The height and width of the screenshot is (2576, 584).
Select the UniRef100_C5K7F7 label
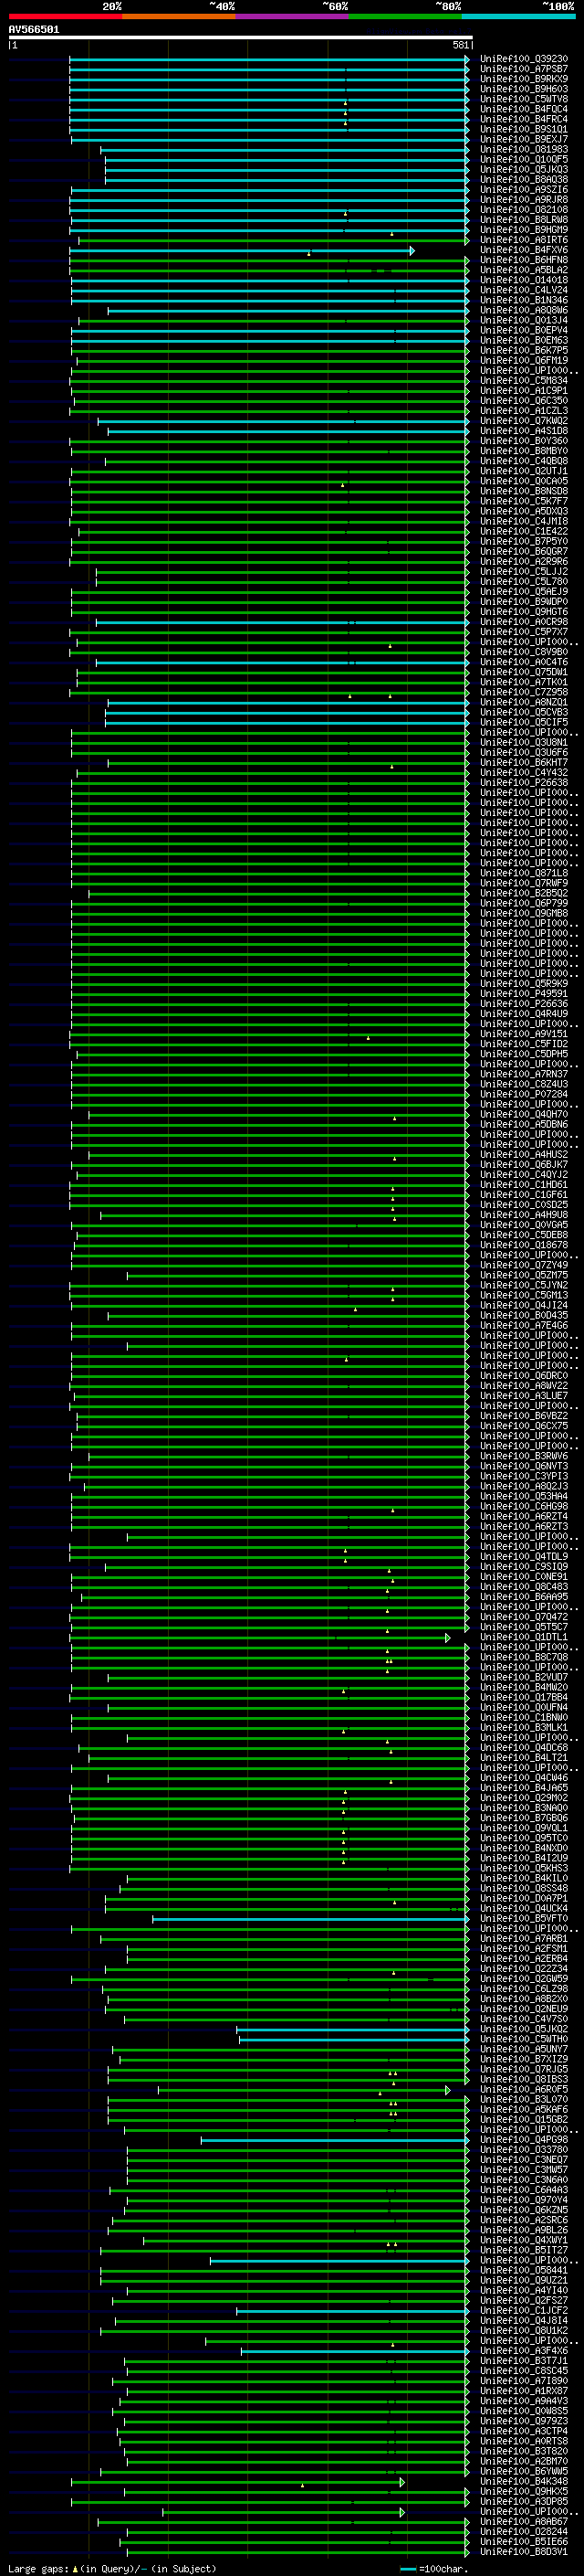click(x=524, y=501)
